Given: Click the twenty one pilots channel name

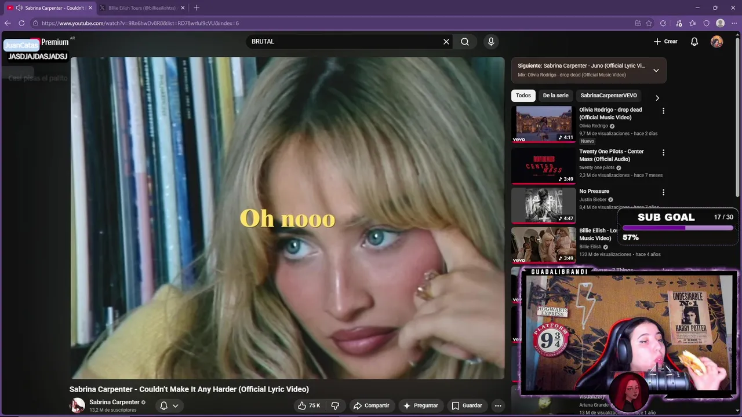Looking at the screenshot, I should click(596, 167).
